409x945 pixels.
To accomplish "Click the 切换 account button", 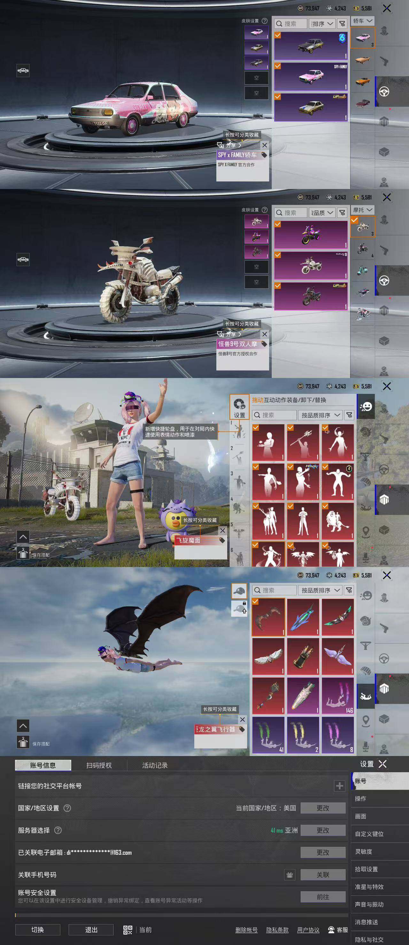I will coord(38,930).
